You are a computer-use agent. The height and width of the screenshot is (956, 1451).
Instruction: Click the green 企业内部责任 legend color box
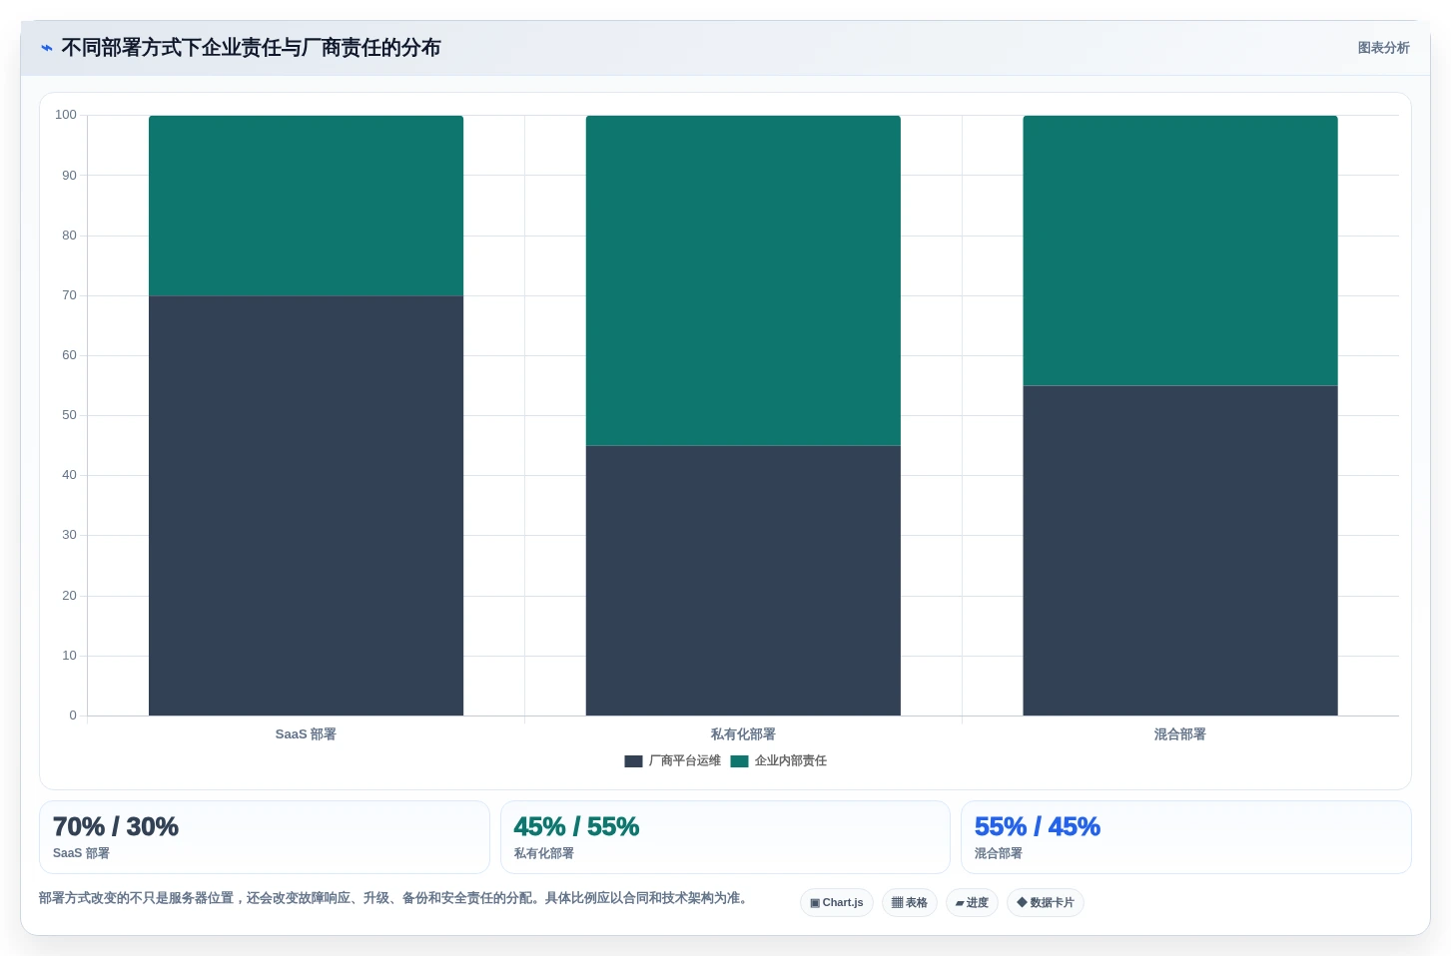tap(739, 760)
